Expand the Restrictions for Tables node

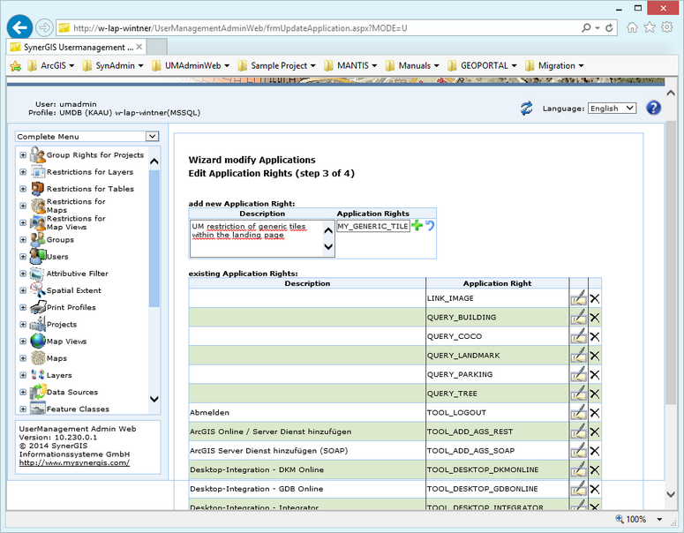[23, 189]
